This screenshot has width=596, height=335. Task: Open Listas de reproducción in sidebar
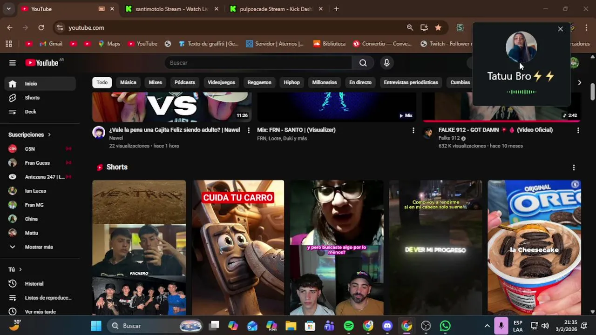[x=40, y=298]
